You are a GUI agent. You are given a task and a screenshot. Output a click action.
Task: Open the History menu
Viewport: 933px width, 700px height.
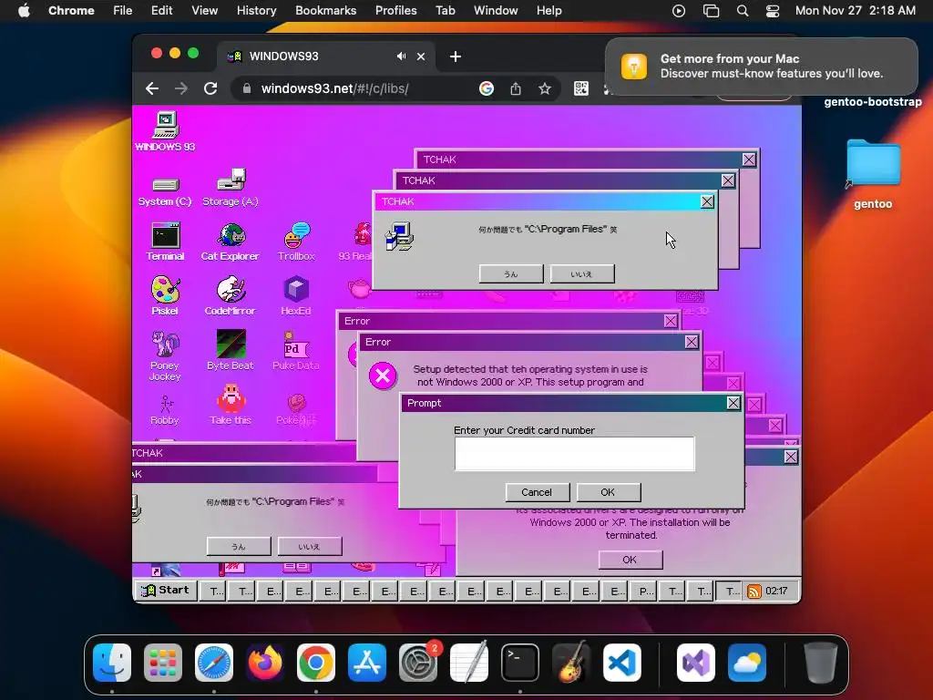[256, 10]
